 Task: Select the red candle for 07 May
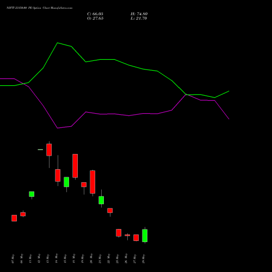coord(14,218)
